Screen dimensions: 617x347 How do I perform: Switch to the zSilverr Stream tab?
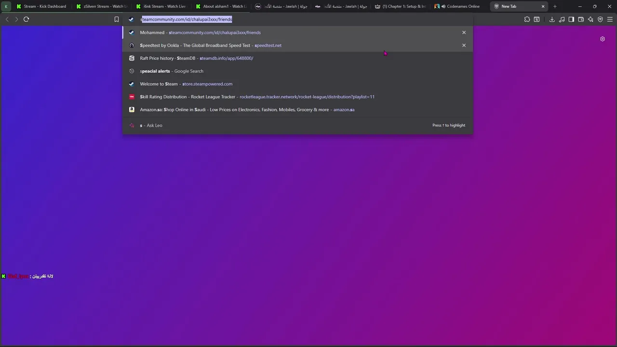(101, 6)
